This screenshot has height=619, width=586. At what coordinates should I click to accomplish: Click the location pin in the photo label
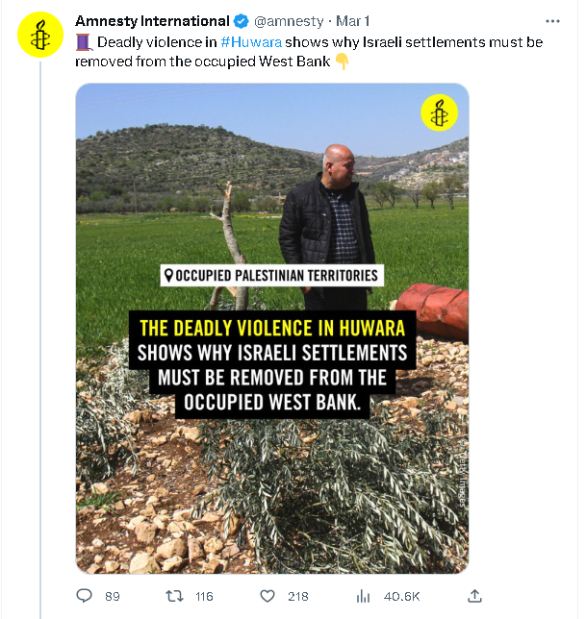pos(169,276)
